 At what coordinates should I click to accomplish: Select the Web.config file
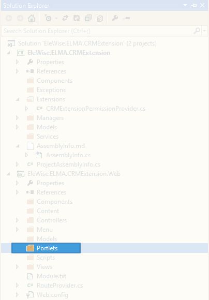[52, 295]
